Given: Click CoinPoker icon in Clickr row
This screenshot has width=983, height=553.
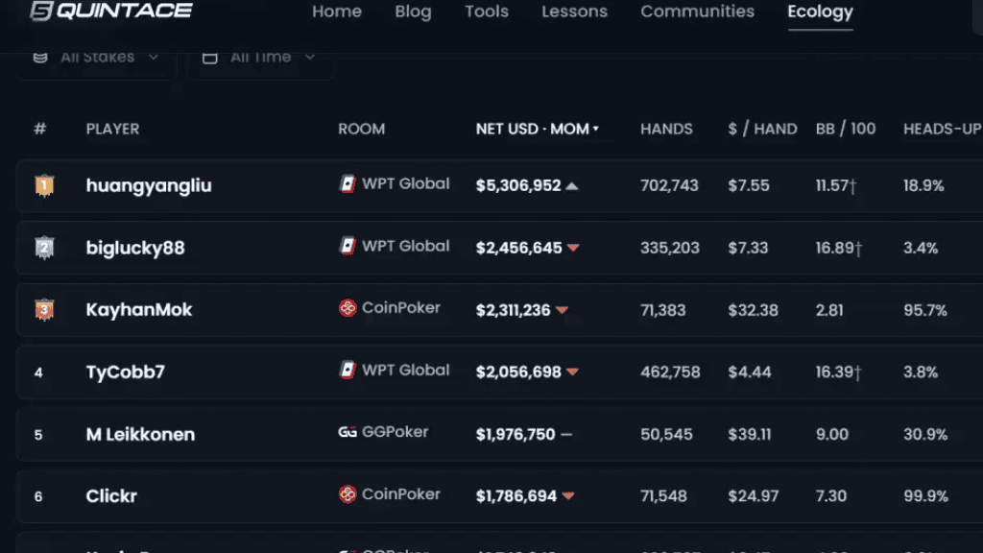Looking at the screenshot, I should coord(348,494).
